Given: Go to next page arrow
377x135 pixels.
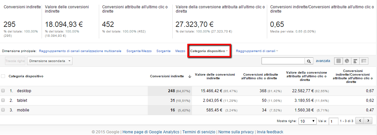Looking at the screenshot, I should (368, 121).
